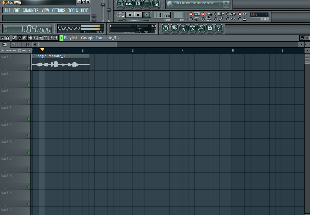Stop playback

pyautogui.click(x=138, y=15)
